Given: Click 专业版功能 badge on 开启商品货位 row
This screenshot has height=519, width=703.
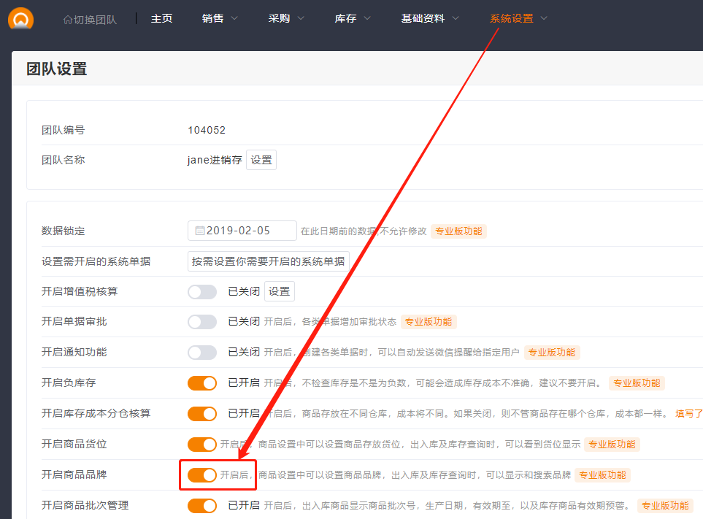Looking at the screenshot, I should point(612,445).
